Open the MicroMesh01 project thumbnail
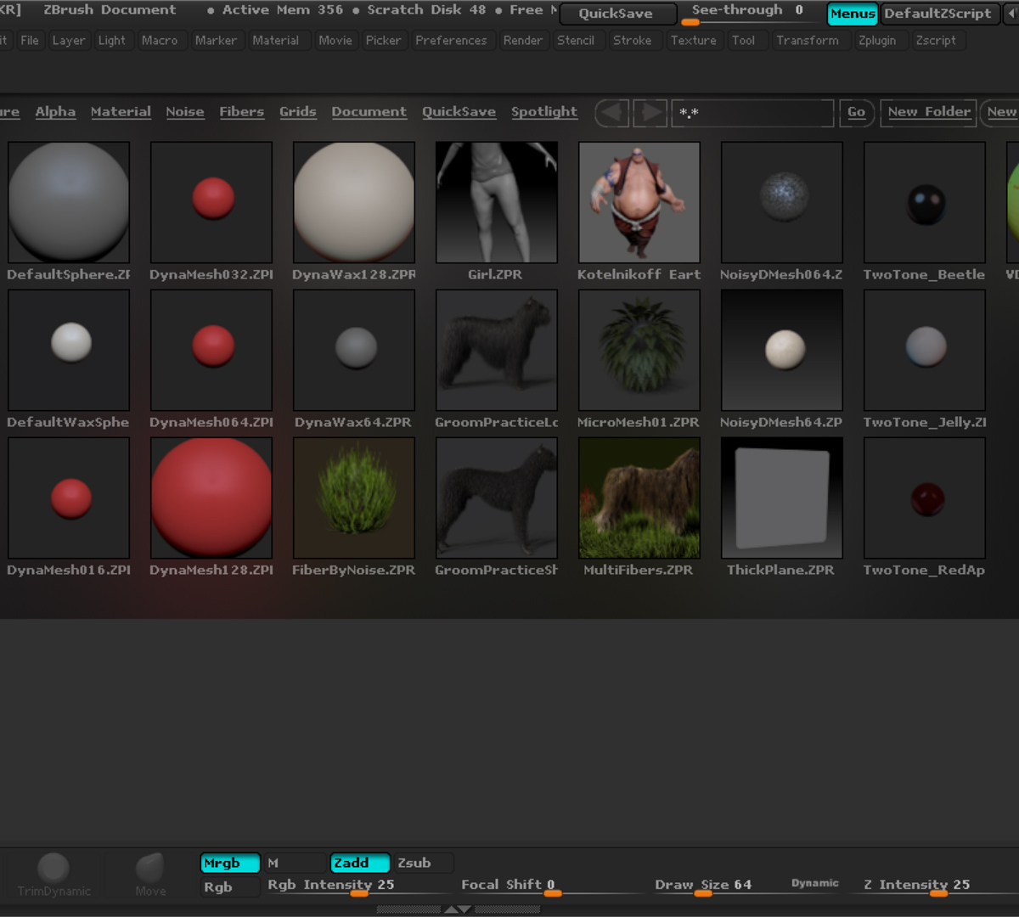This screenshot has height=917, width=1019. pos(639,350)
